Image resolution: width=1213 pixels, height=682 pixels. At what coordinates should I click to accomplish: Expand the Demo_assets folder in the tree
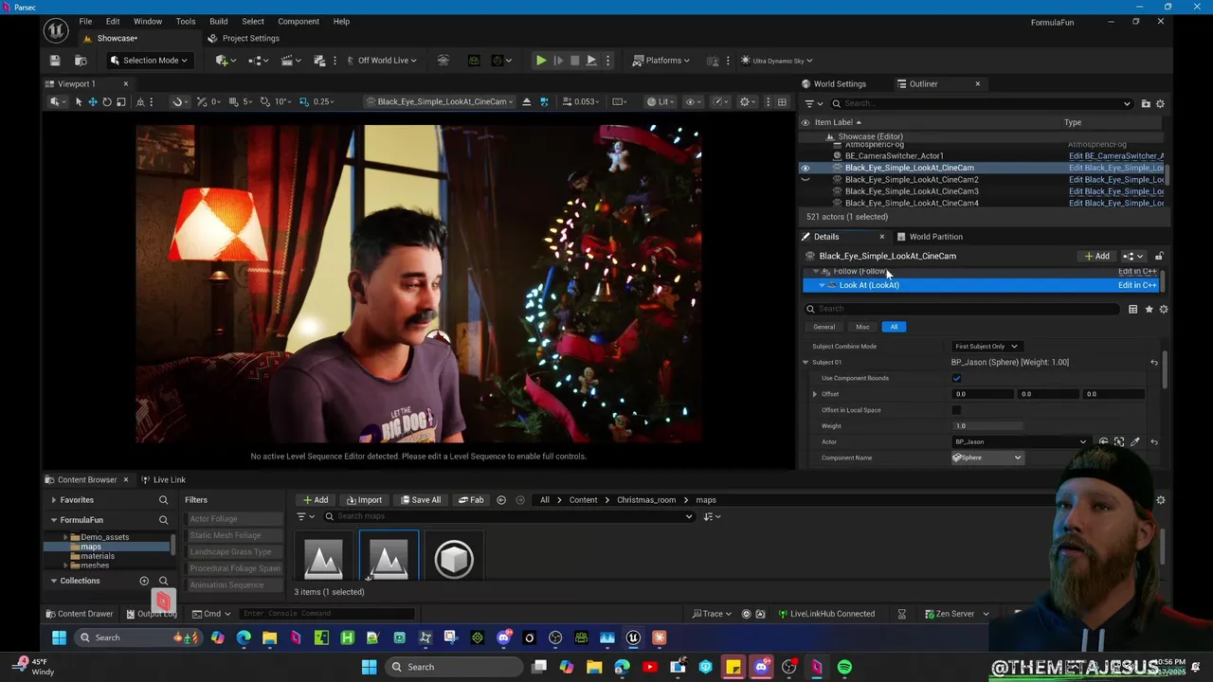point(65,537)
